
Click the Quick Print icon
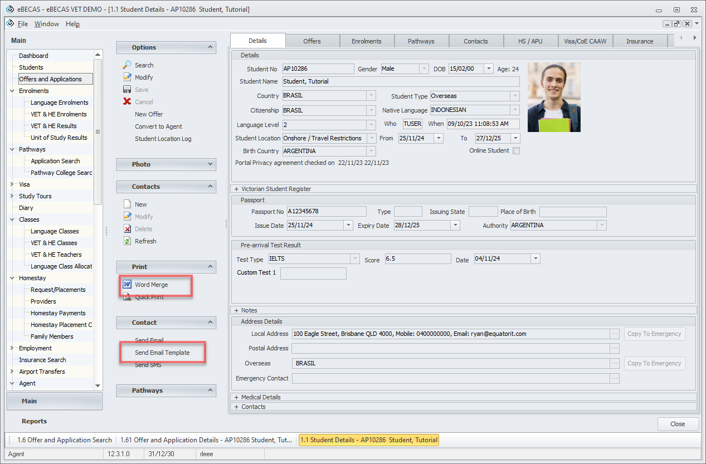tap(127, 297)
